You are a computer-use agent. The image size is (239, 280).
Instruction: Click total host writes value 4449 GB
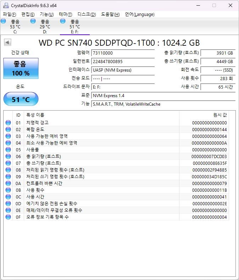coord(218,61)
